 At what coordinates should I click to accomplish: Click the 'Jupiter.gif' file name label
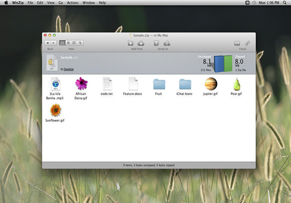(x=210, y=94)
